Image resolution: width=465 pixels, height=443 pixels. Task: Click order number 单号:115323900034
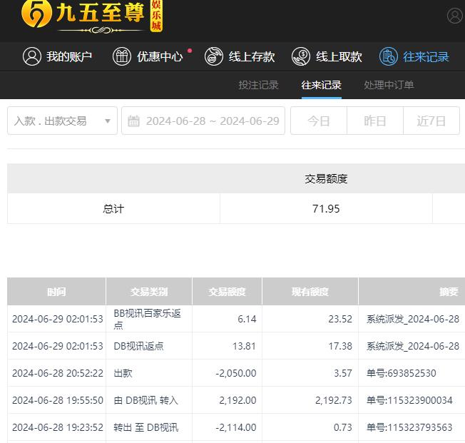click(409, 400)
